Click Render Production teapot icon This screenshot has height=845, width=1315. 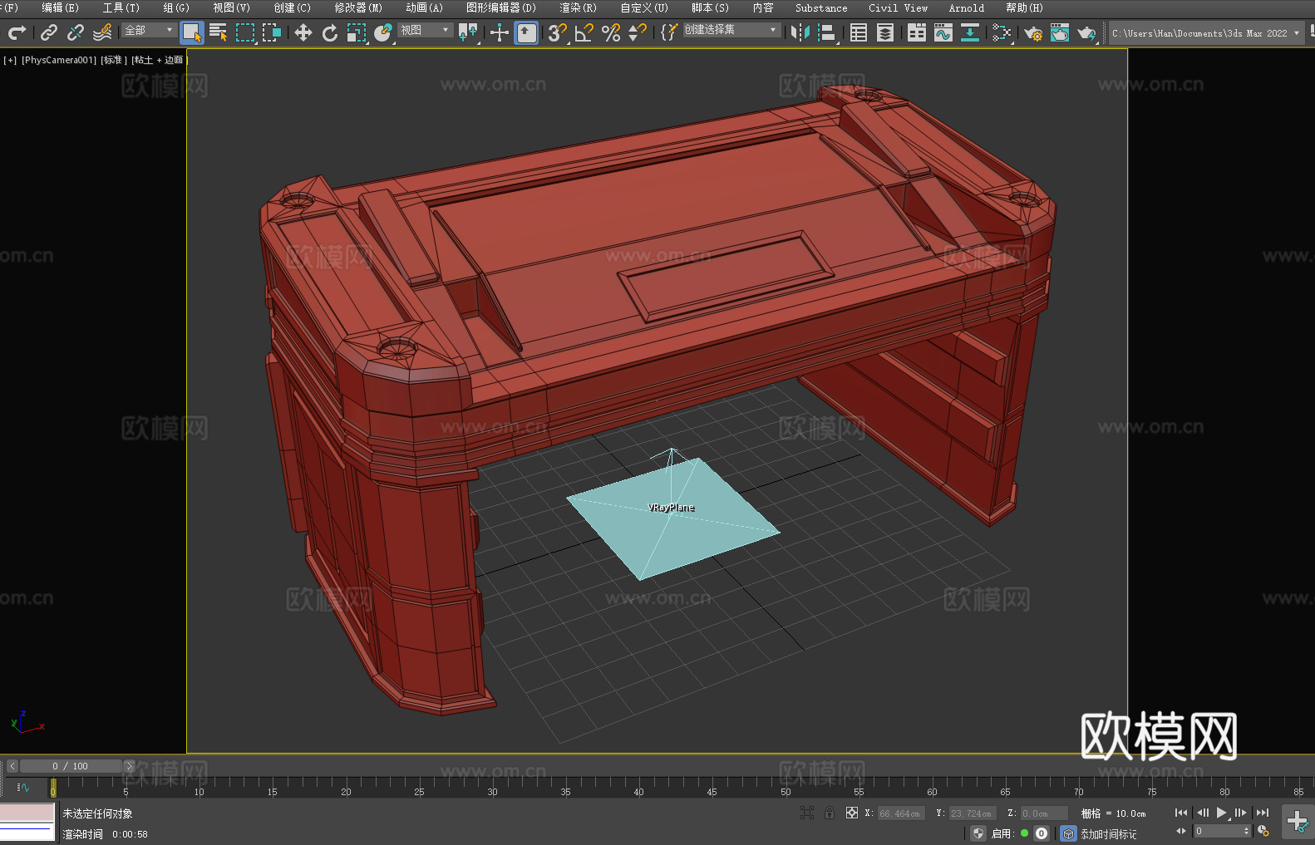pos(1086,32)
